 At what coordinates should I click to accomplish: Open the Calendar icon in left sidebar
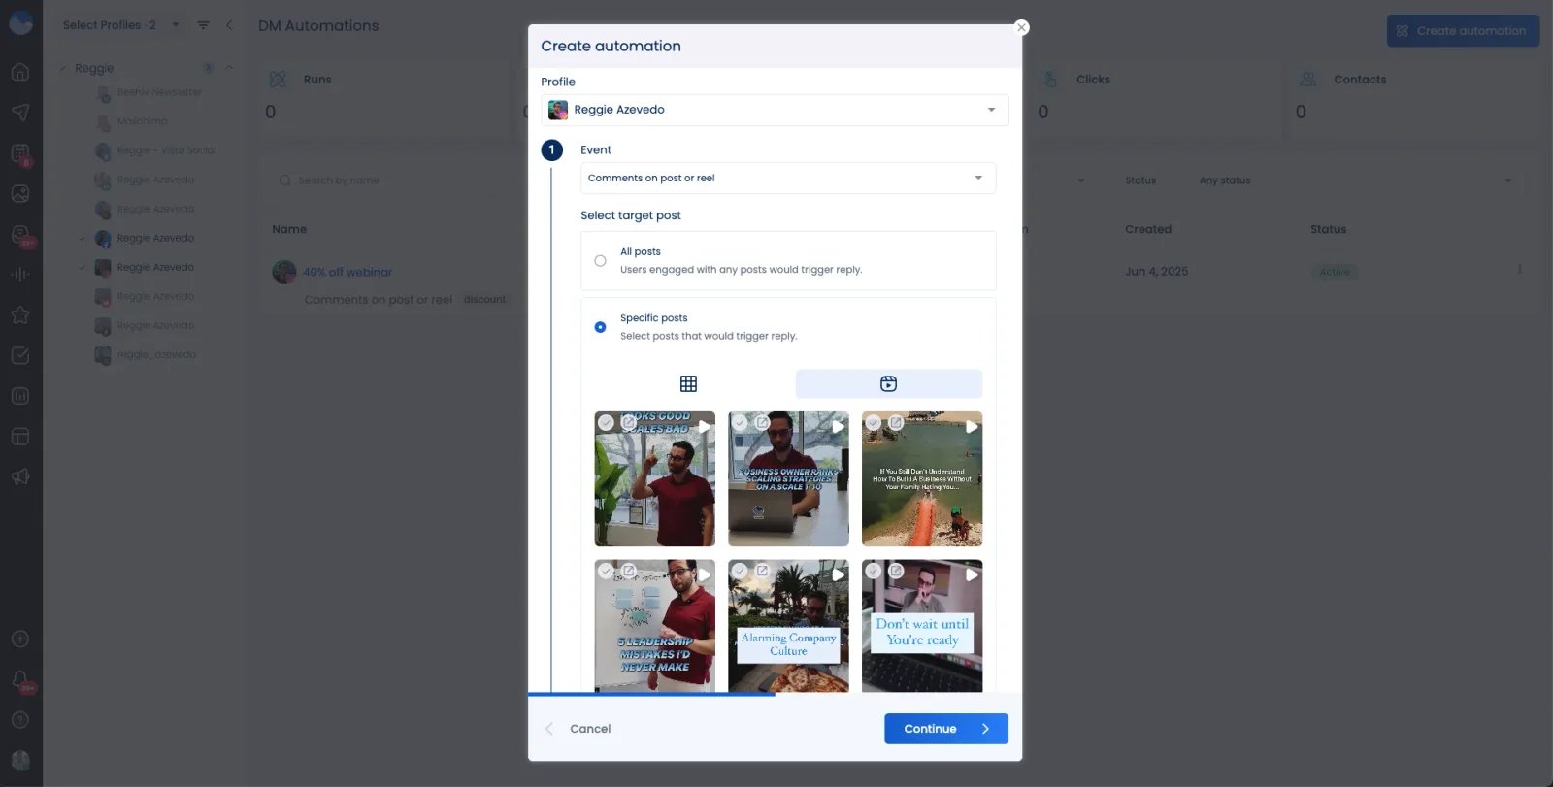click(20, 153)
